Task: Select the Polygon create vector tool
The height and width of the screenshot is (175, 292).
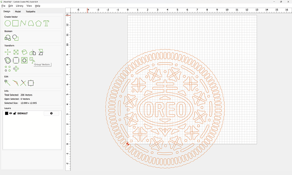Action: click(x=39, y=23)
